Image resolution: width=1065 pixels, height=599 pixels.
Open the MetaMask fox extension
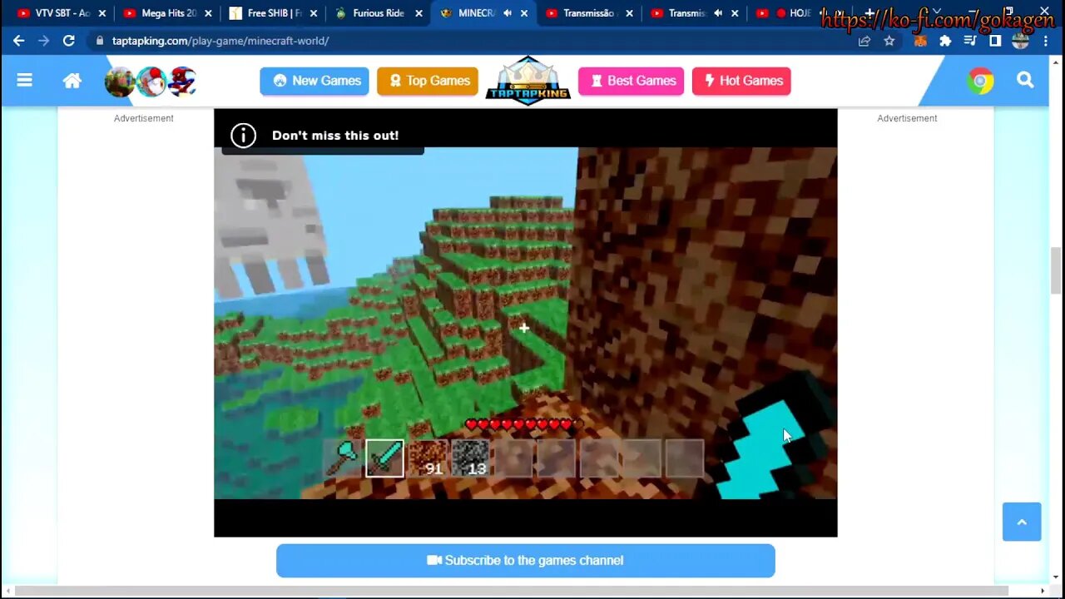click(920, 41)
